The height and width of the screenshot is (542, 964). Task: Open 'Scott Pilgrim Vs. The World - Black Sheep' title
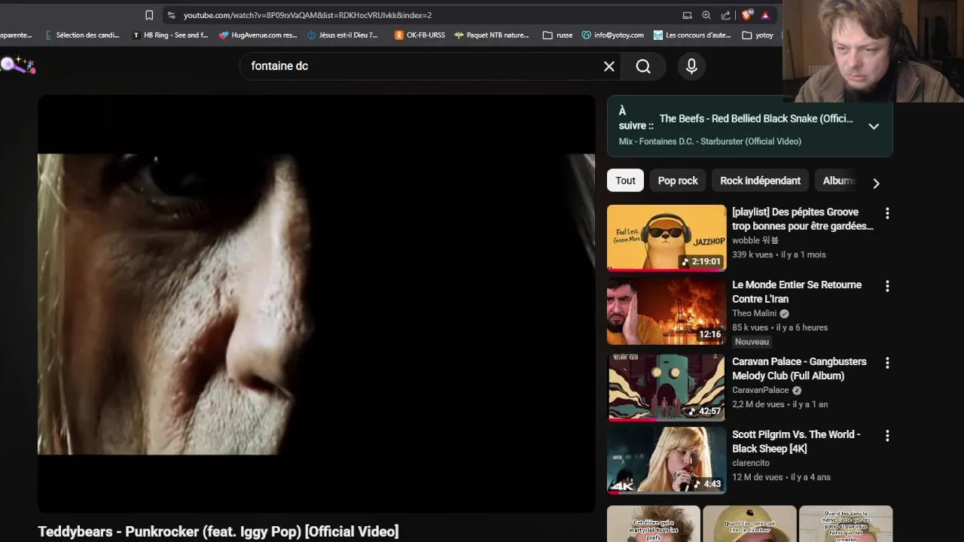(x=796, y=441)
